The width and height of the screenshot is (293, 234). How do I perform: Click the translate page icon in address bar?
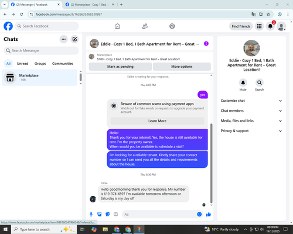click(254, 14)
